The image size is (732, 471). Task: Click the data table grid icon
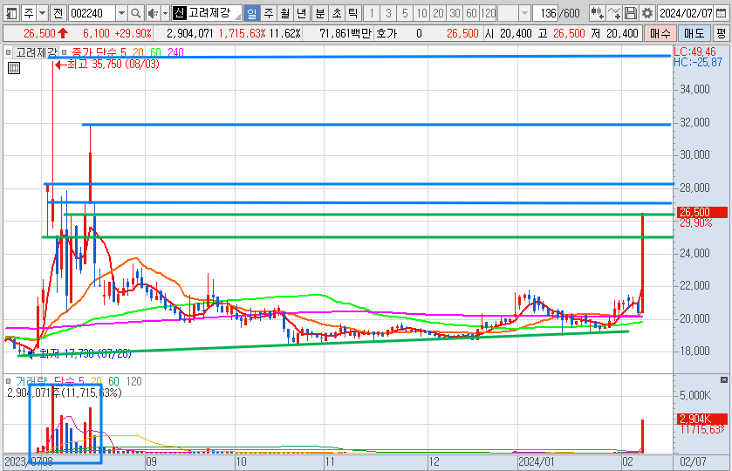(14, 68)
